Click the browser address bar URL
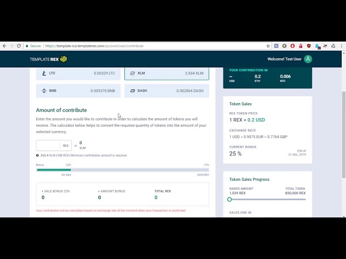Screen dimensions: 346x259 (94, 46)
